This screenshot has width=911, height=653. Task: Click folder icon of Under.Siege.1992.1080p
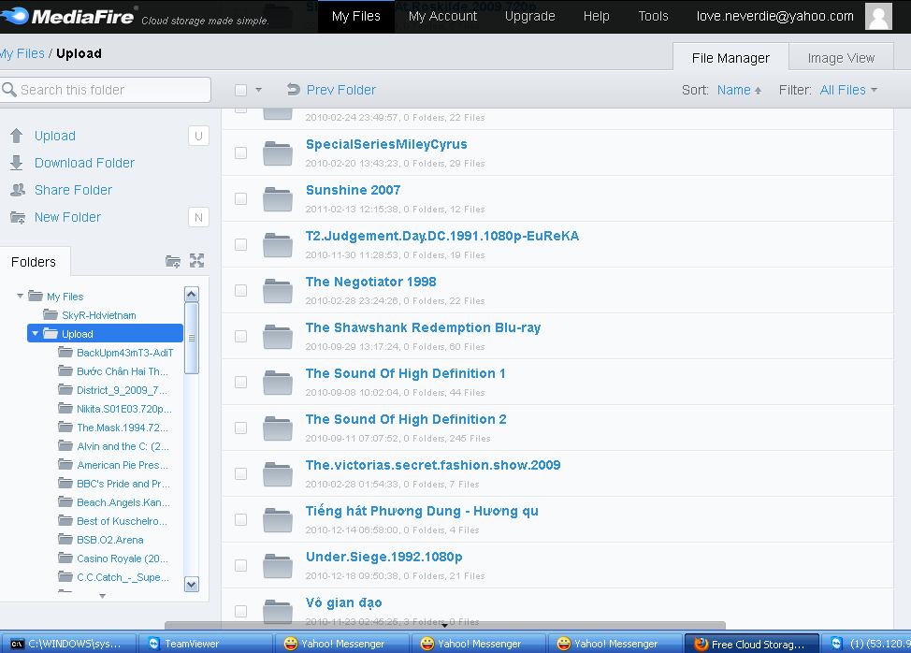[x=278, y=566]
